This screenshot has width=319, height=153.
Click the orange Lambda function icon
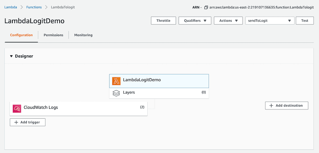click(x=116, y=81)
